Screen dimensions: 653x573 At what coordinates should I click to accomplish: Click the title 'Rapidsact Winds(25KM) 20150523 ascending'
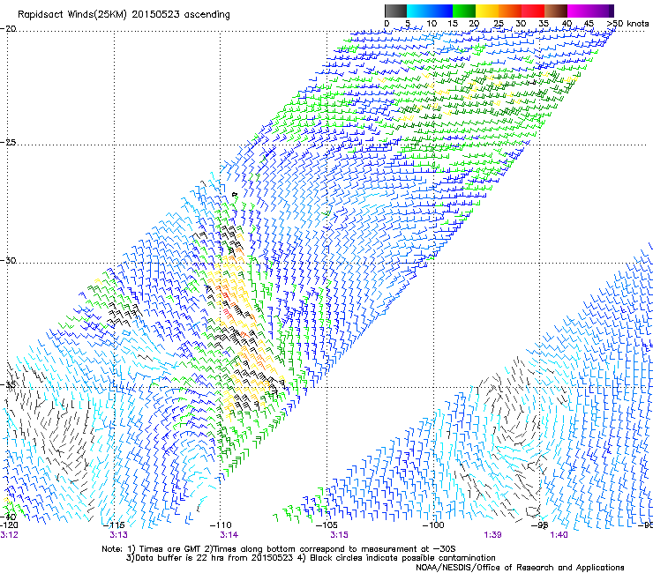[x=124, y=15]
